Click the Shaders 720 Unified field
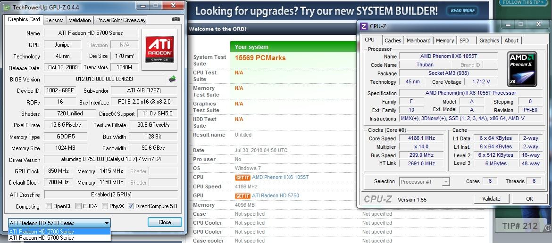552x243 pixels. [70, 113]
